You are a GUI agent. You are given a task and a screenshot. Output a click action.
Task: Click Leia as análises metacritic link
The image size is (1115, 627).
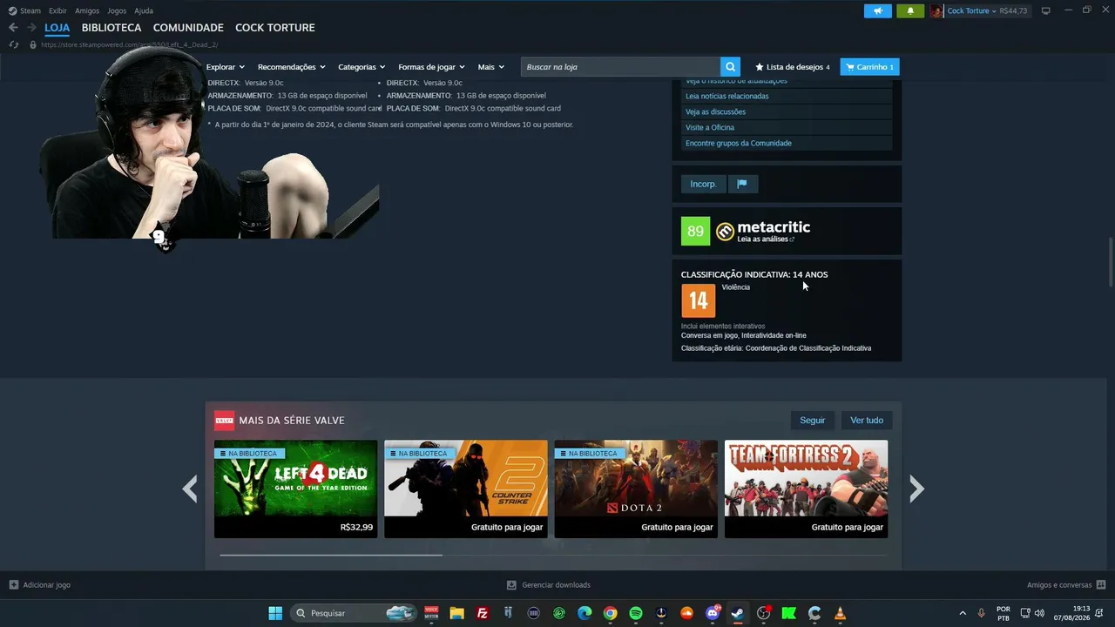click(x=766, y=239)
